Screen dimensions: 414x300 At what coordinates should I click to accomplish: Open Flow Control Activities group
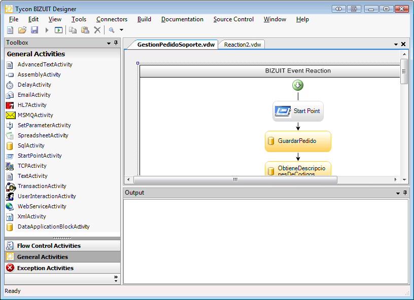tap(62, 246)
